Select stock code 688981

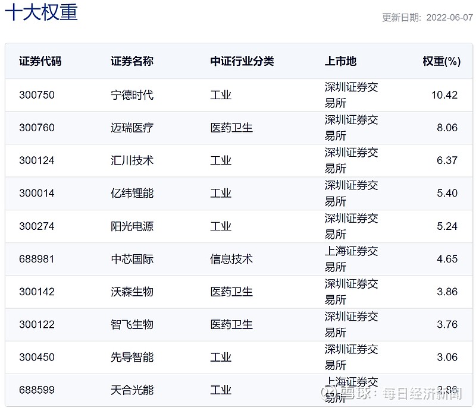pos(37,259)
